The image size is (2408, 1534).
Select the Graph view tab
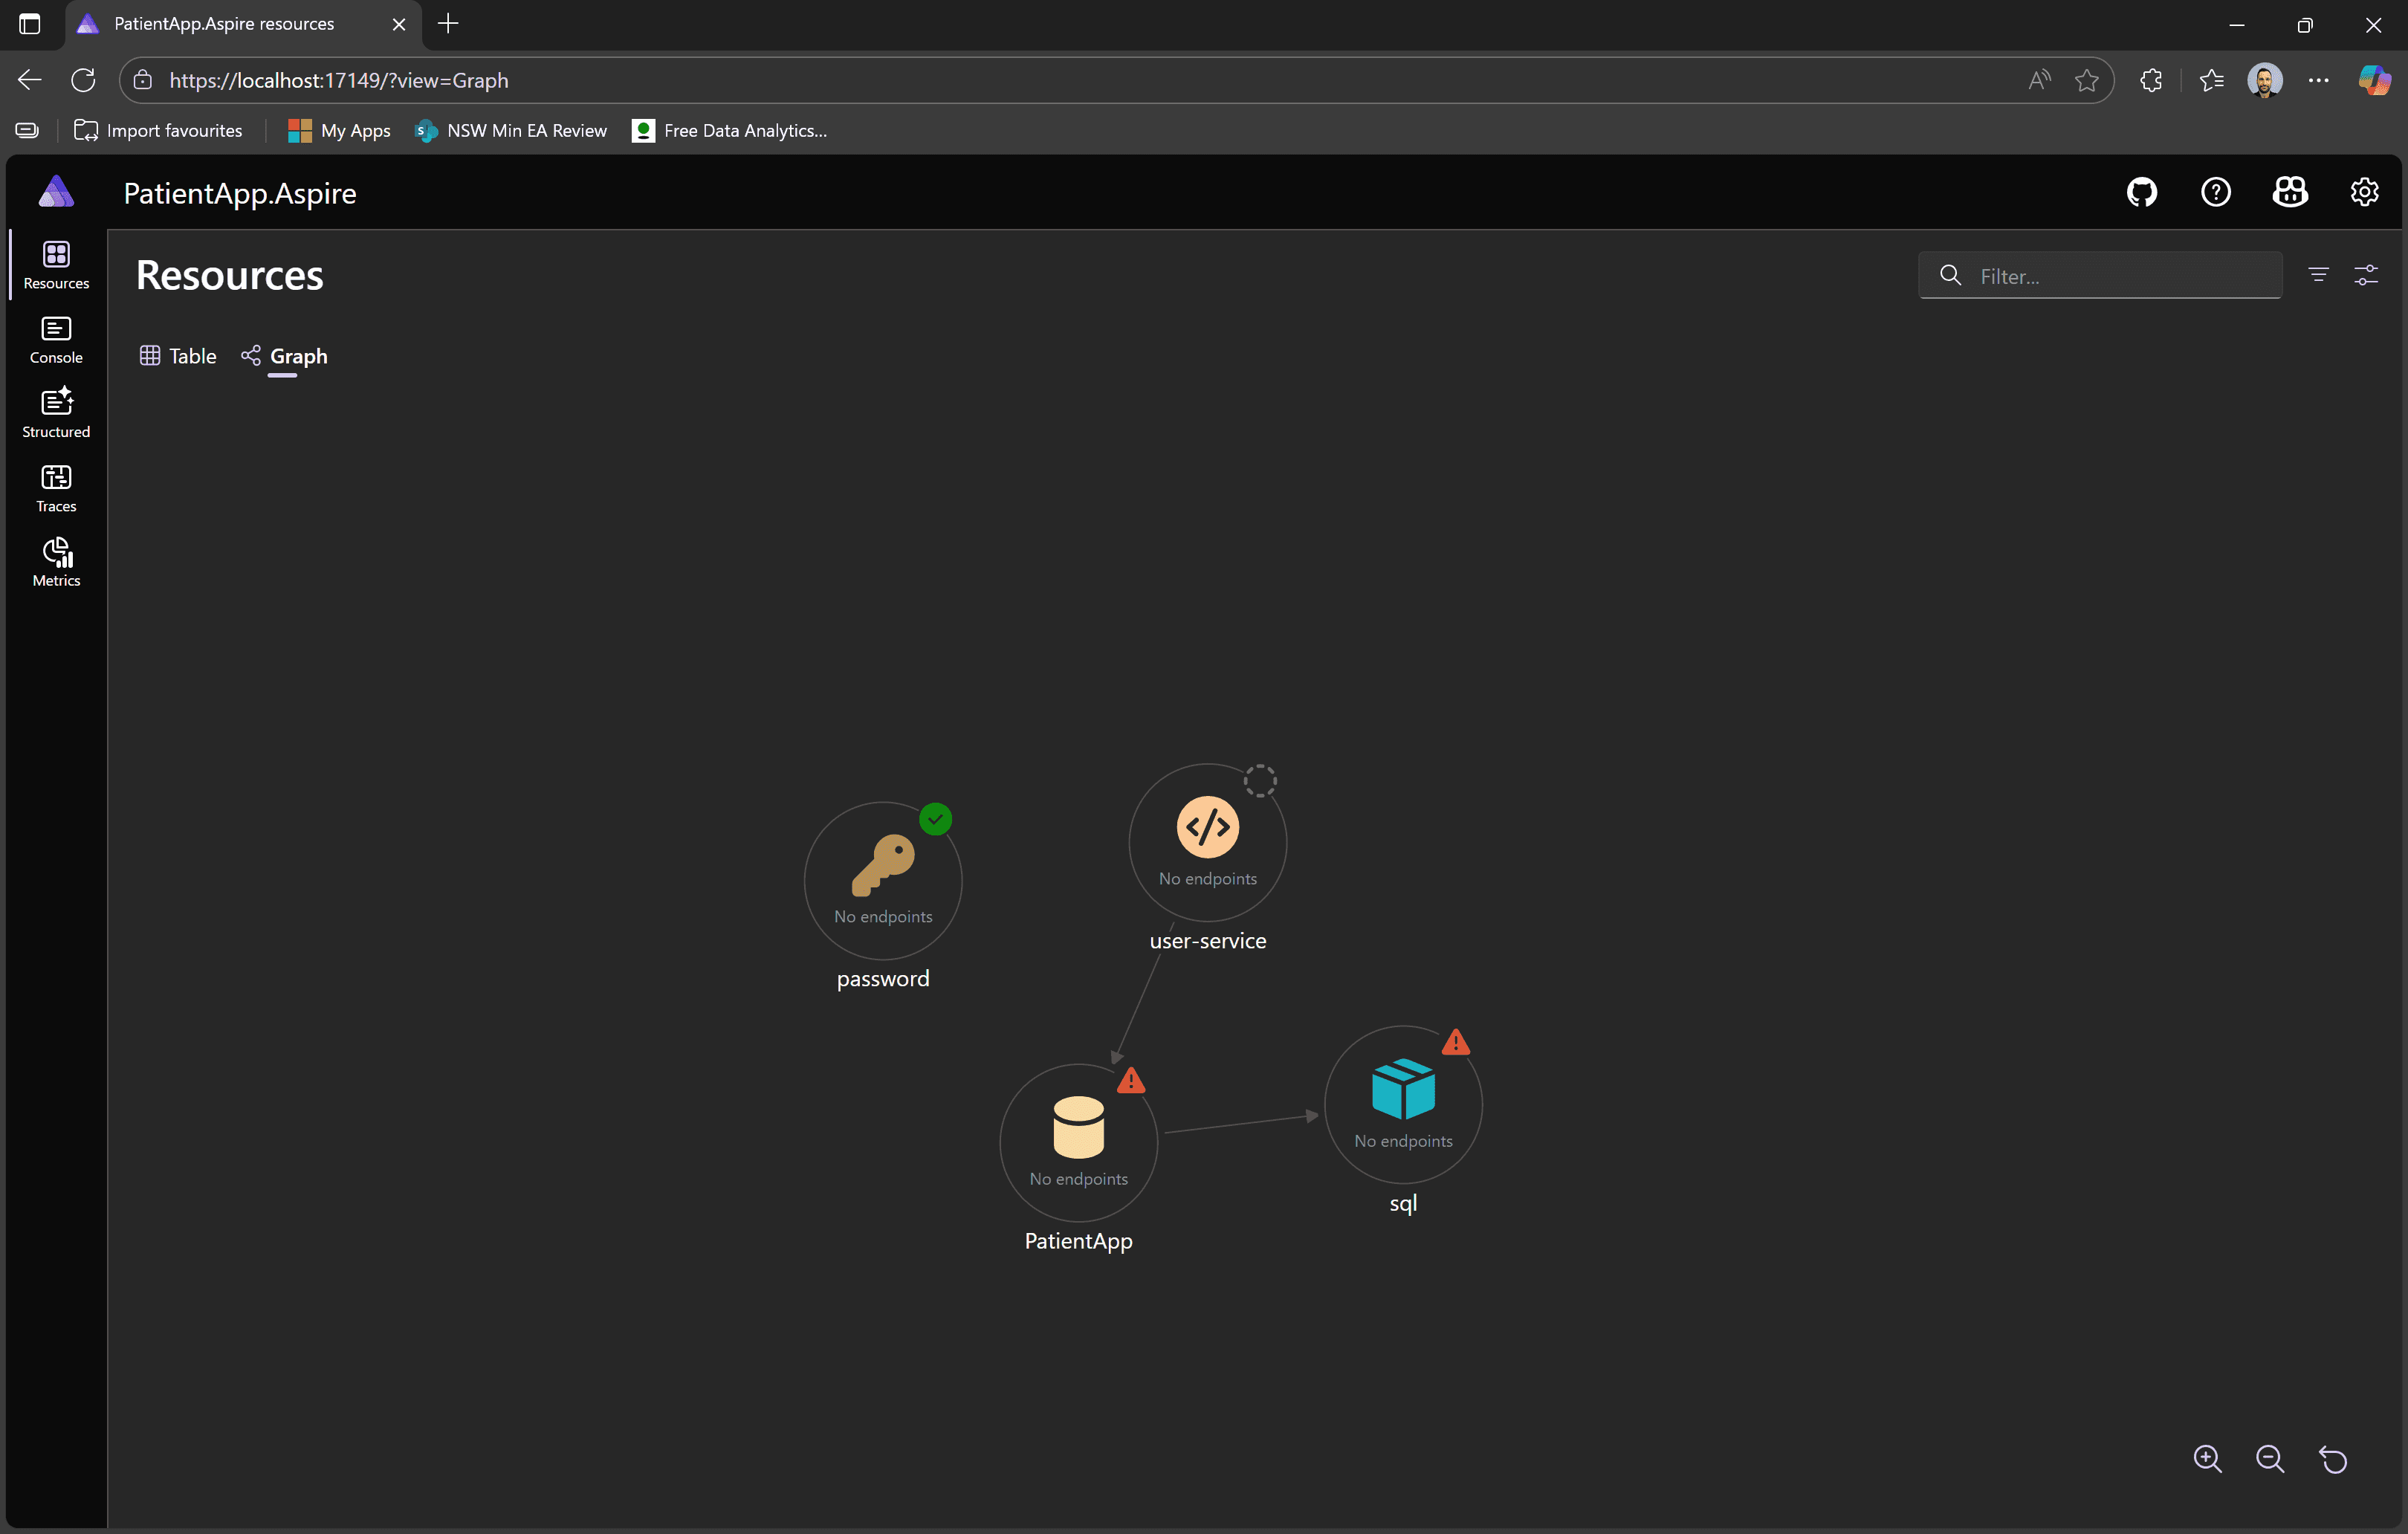(x=285, y=356)
